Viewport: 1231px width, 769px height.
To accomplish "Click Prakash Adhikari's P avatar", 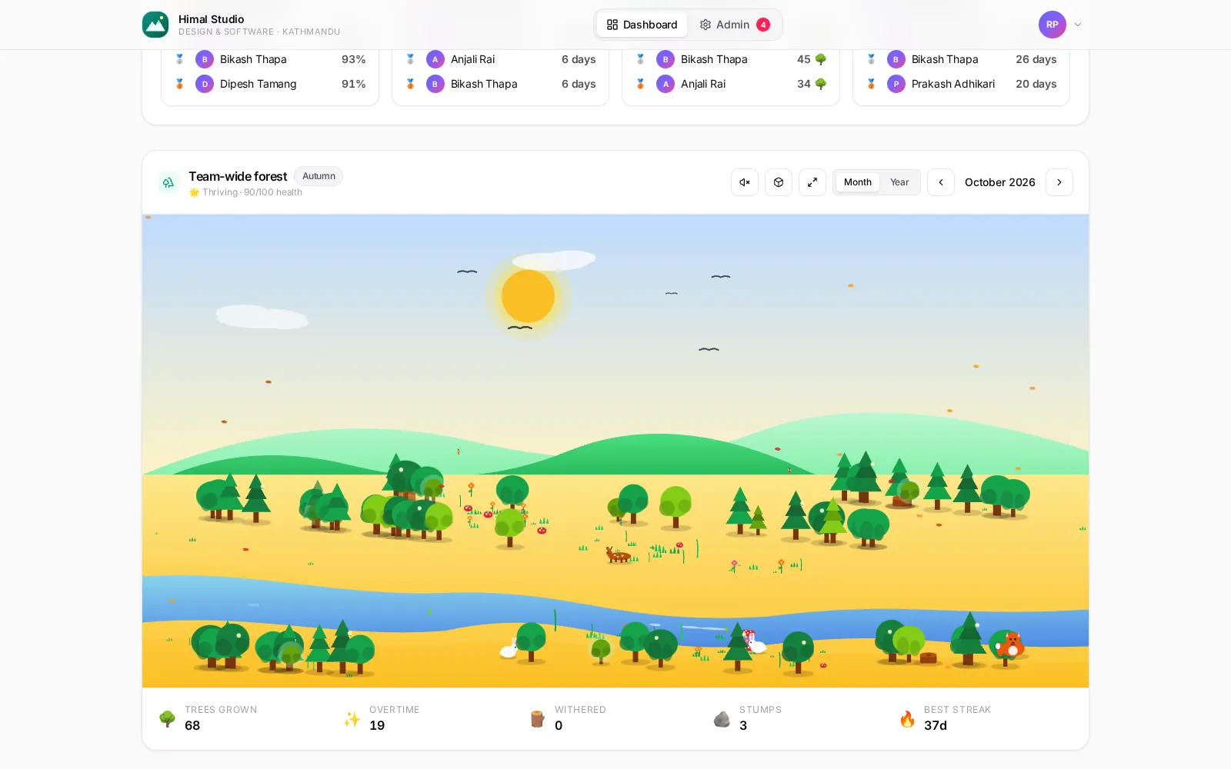I will (896, 84).
